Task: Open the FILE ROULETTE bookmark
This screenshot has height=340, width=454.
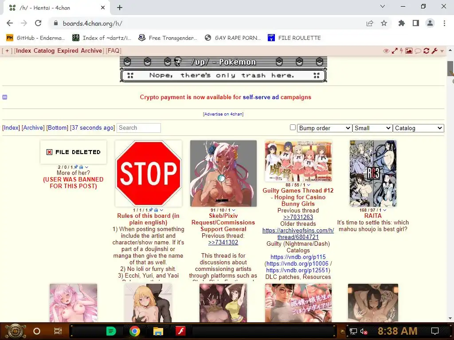Action: [294, 38]
